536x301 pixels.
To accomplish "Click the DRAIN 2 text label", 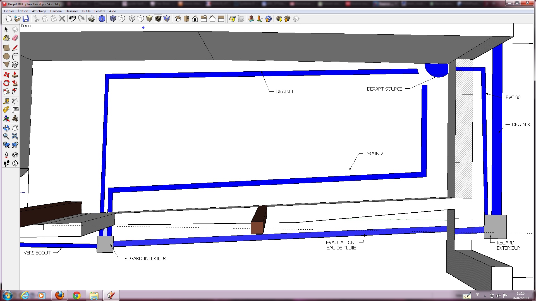I will click(x=374, y=154).
